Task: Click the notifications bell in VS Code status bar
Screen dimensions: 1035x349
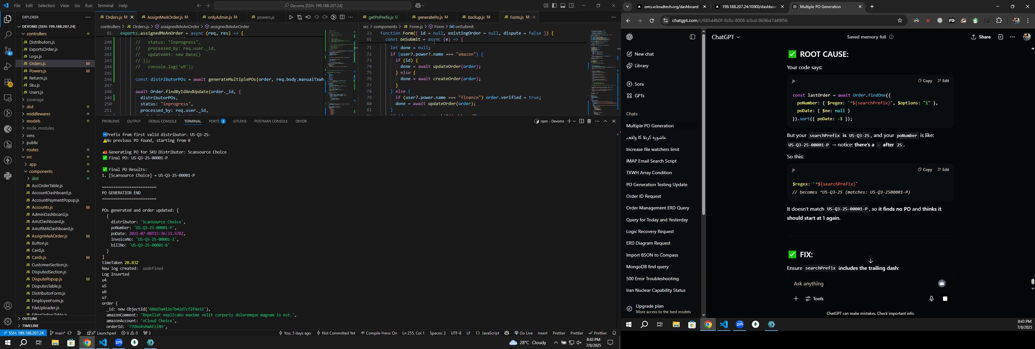Action: (x=614, y=333)
